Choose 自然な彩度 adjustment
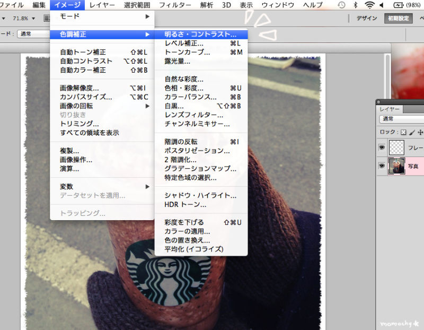This screenshot has width=424, height=330. click(201, 79)
